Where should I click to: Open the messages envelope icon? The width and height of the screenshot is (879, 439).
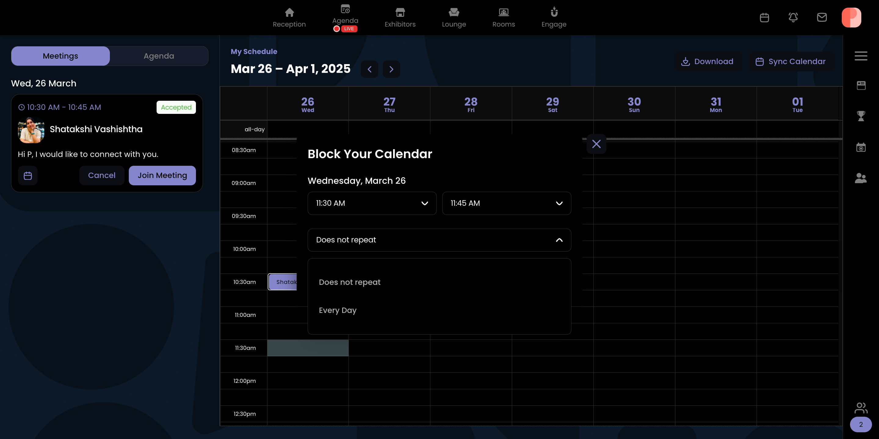click(x=822, y=17)
